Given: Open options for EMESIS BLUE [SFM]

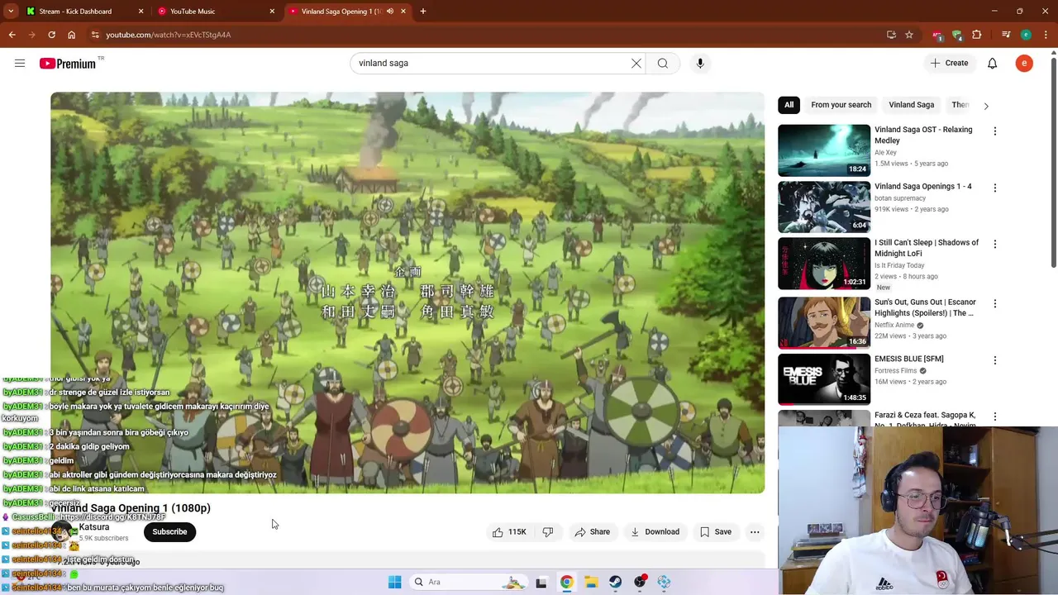Looking at the screenshot, I should 995,360.
